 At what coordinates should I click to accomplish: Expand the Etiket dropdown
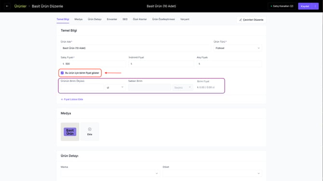(212, 173)
